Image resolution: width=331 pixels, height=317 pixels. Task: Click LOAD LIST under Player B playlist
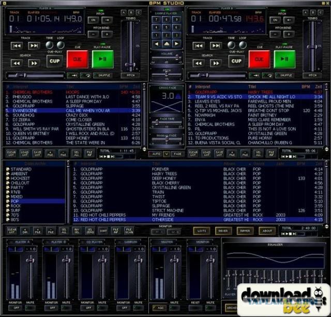(x=206, y=154)
